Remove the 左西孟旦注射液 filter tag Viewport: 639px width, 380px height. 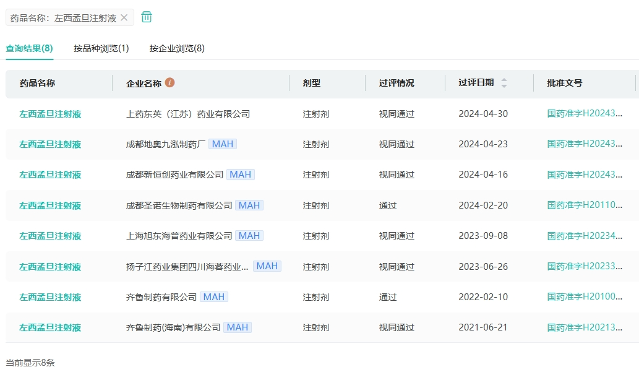[124, 18]
